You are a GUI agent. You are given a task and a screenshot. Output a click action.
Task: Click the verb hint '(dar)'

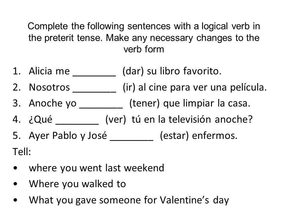pyautogui.click(x=133, y=71)
